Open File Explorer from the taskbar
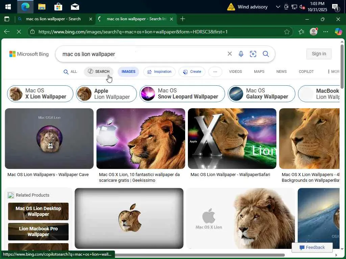The height and width of the screenshot is (259, 346). click(42, 7)
